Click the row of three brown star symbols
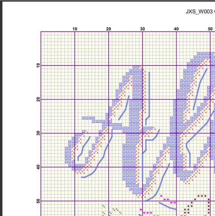Image resolution: width=215 pixels, height=216 pixels. click(x=202, y=196)
